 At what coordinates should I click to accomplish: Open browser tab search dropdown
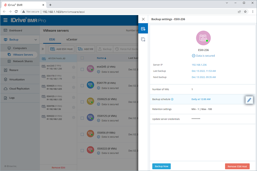pyautogui.click(x=227, y=3)
